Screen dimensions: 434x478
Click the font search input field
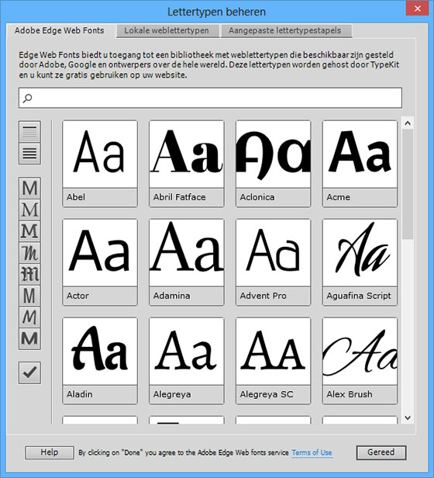point(210,98)
